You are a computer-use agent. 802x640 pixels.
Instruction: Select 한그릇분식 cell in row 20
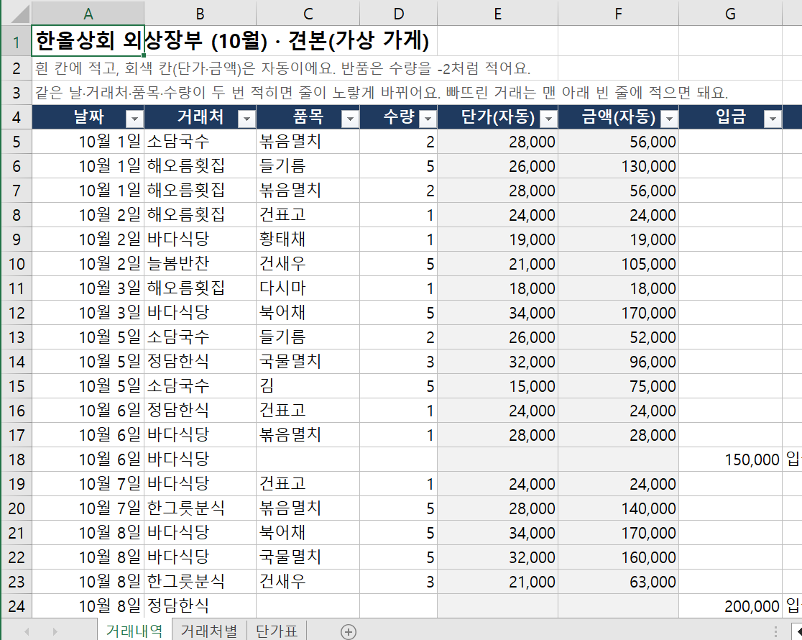tap(200, 508)
